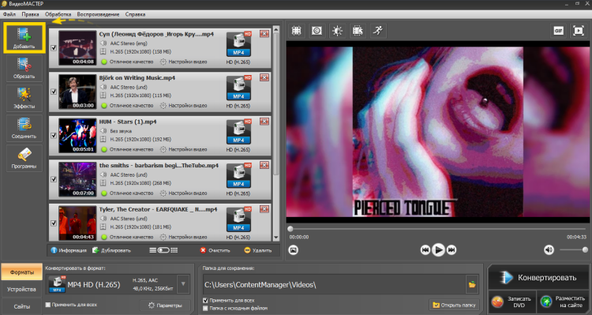
Task: Uncheck the smiths barbarism video checkbox
Action: 54,179
